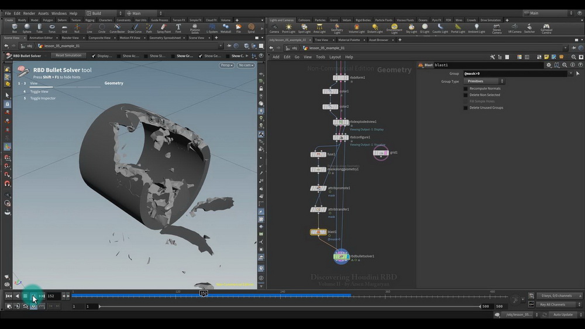This screenshot has width=585, height=329.
Task: Toggle Show Ge... checkbox
Action: [x=200, y=56]
